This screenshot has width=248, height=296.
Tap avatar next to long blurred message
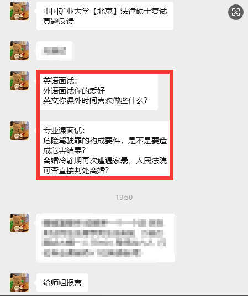[19, 223]
